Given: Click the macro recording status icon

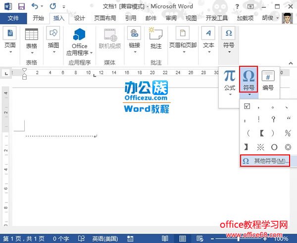Looking at the screenshot, I should [x=130, y=239].
